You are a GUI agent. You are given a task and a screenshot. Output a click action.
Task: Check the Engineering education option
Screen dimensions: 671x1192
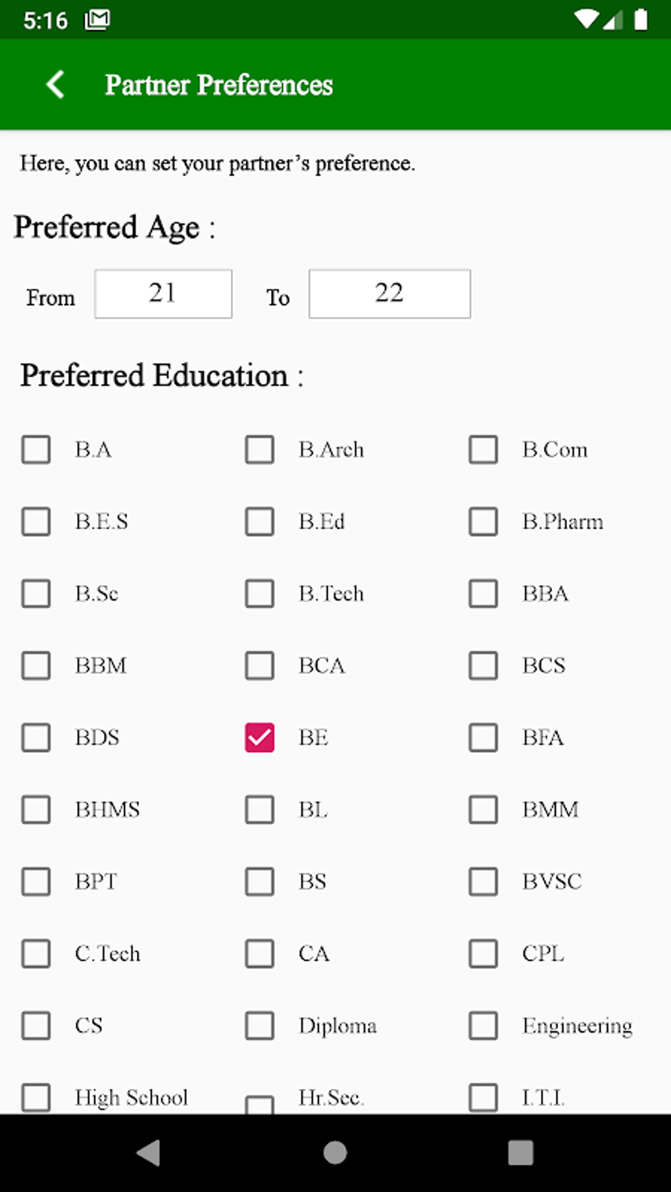(484, 1025)
